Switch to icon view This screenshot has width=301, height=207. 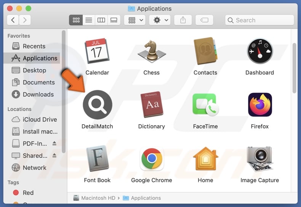[x=76, y=20]
